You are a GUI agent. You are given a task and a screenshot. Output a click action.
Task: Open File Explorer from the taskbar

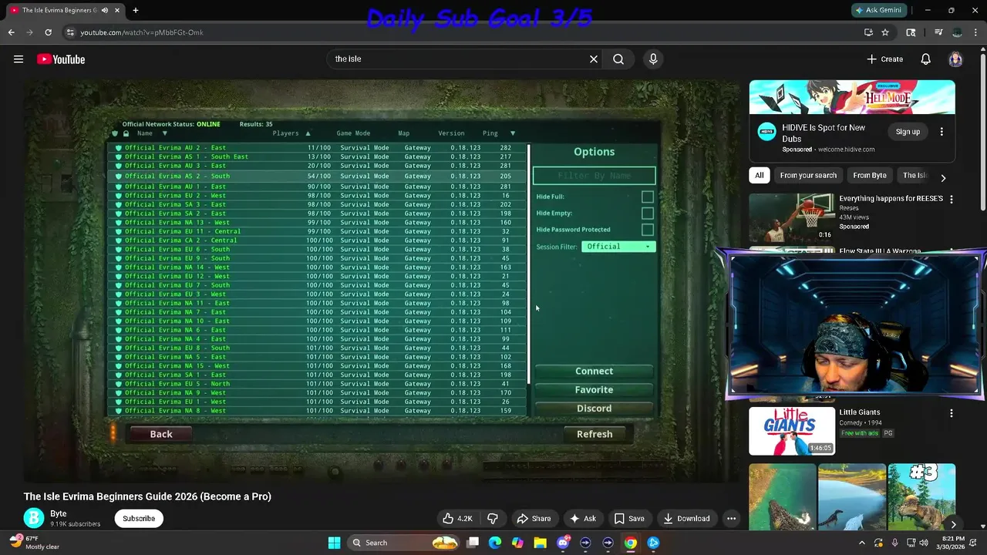540,543
